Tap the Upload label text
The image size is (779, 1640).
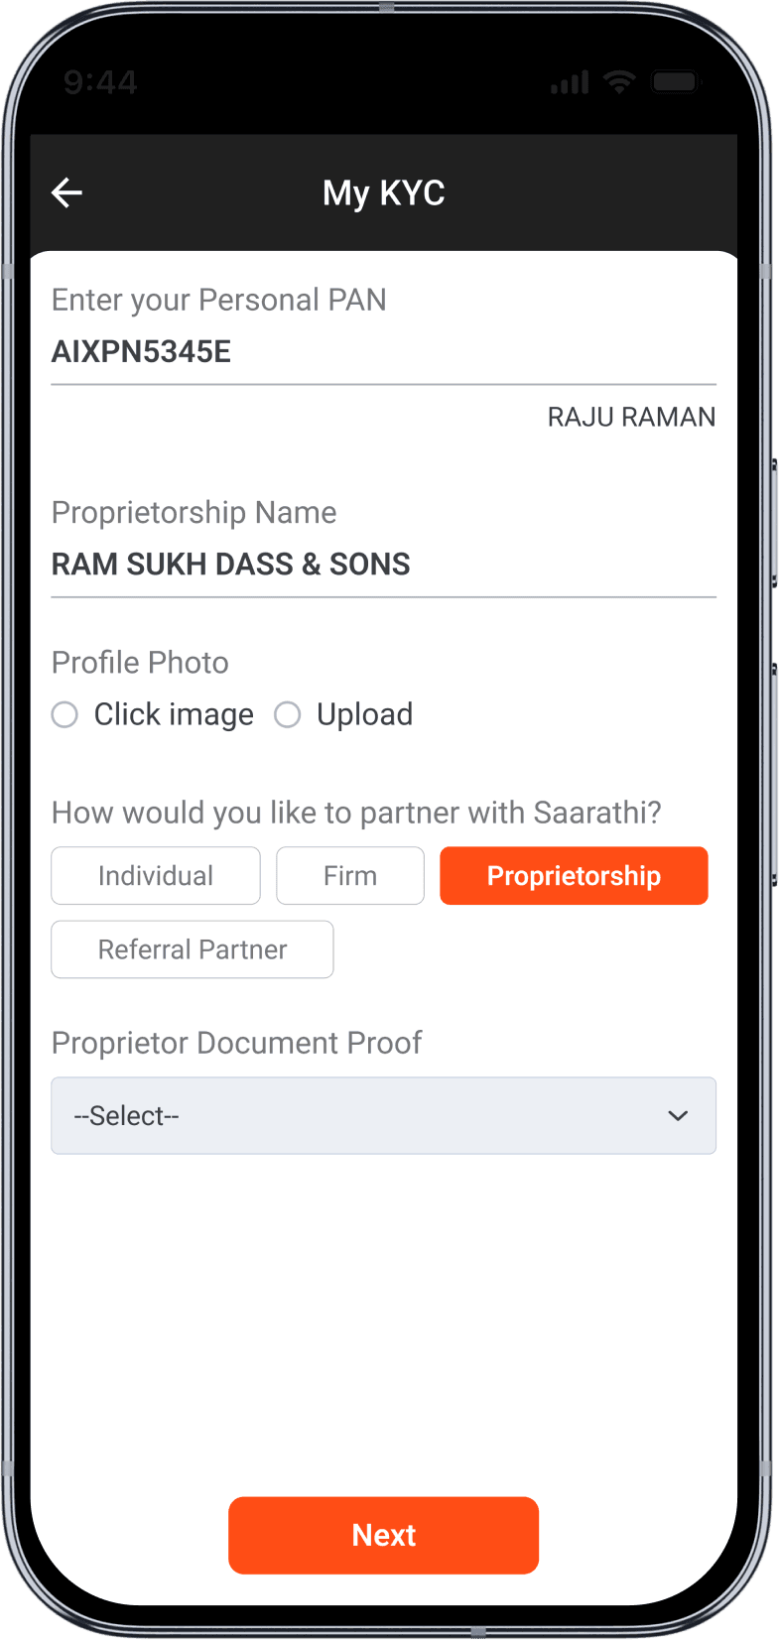click(x=364, y=714)
